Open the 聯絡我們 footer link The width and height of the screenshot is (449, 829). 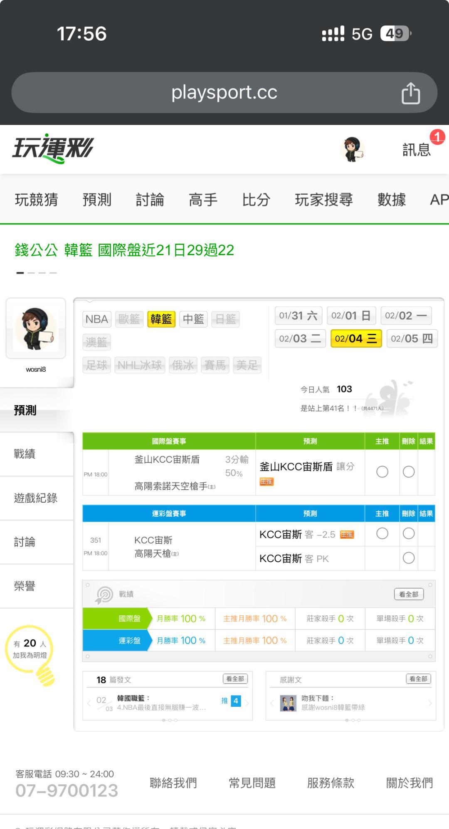(173, 783)
